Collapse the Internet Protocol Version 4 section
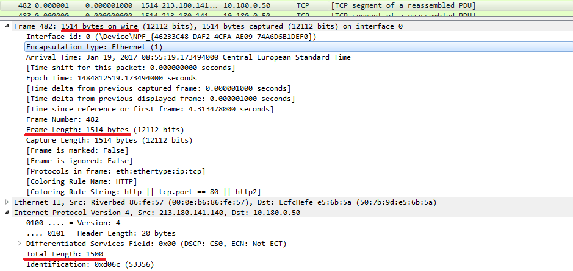The image size is (573, 271). [7, 213]
